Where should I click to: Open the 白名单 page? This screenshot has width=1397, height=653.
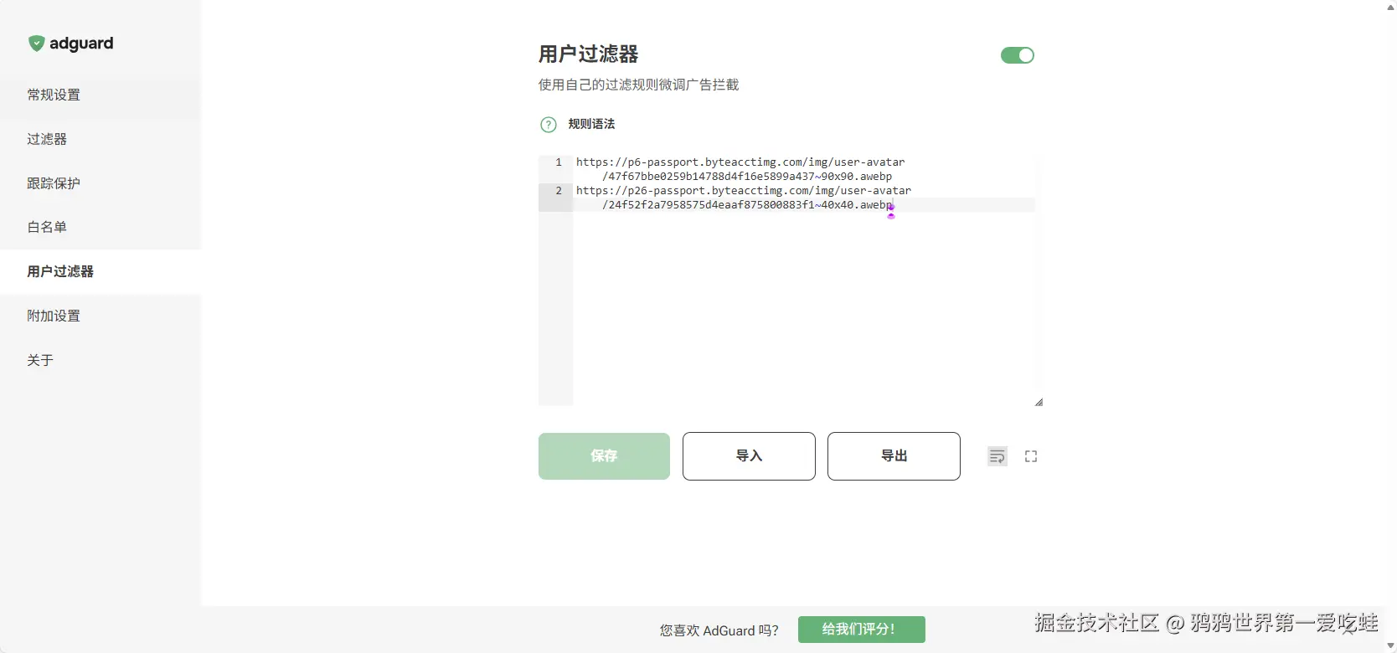point(101,227)
